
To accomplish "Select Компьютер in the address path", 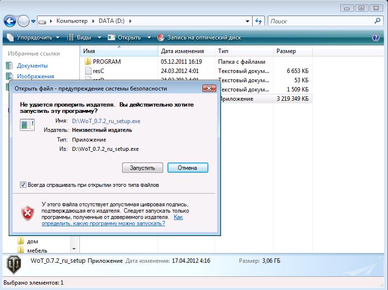I will click(x=72, y=21).
